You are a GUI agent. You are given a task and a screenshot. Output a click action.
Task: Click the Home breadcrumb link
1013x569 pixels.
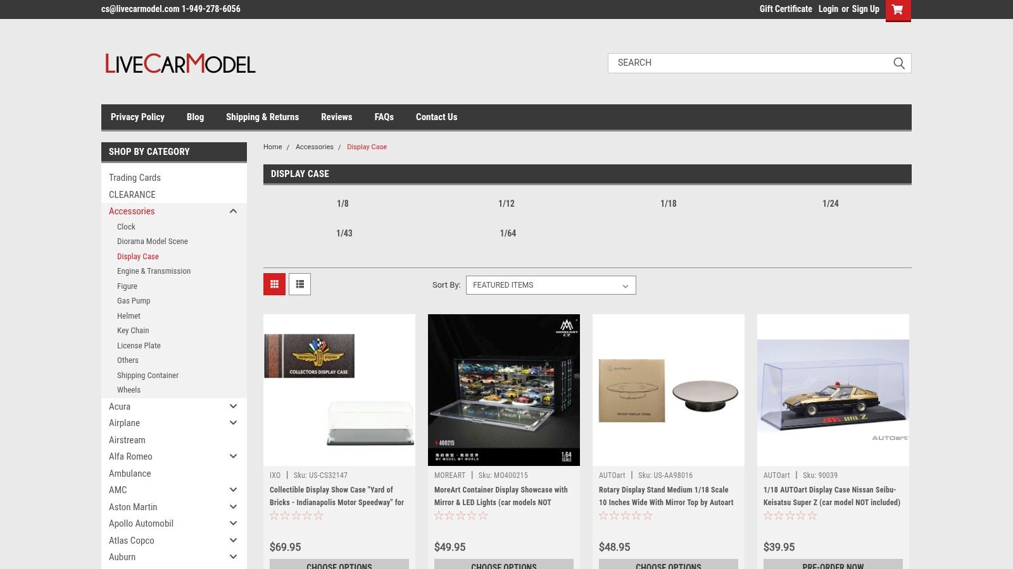273,147
